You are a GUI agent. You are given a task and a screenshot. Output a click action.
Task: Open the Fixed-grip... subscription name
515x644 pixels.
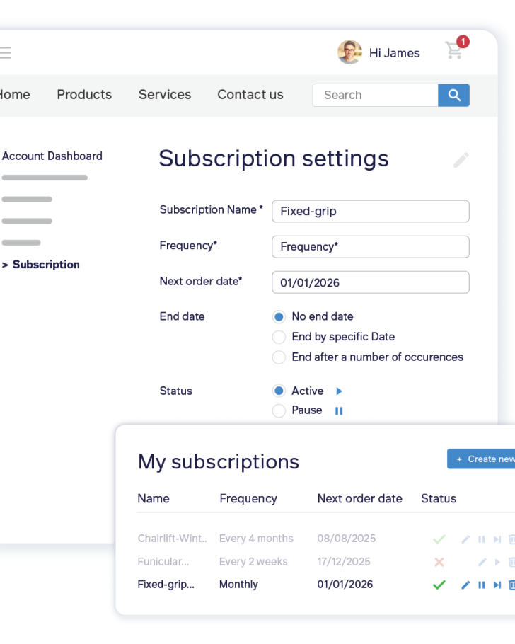point(166,585)
